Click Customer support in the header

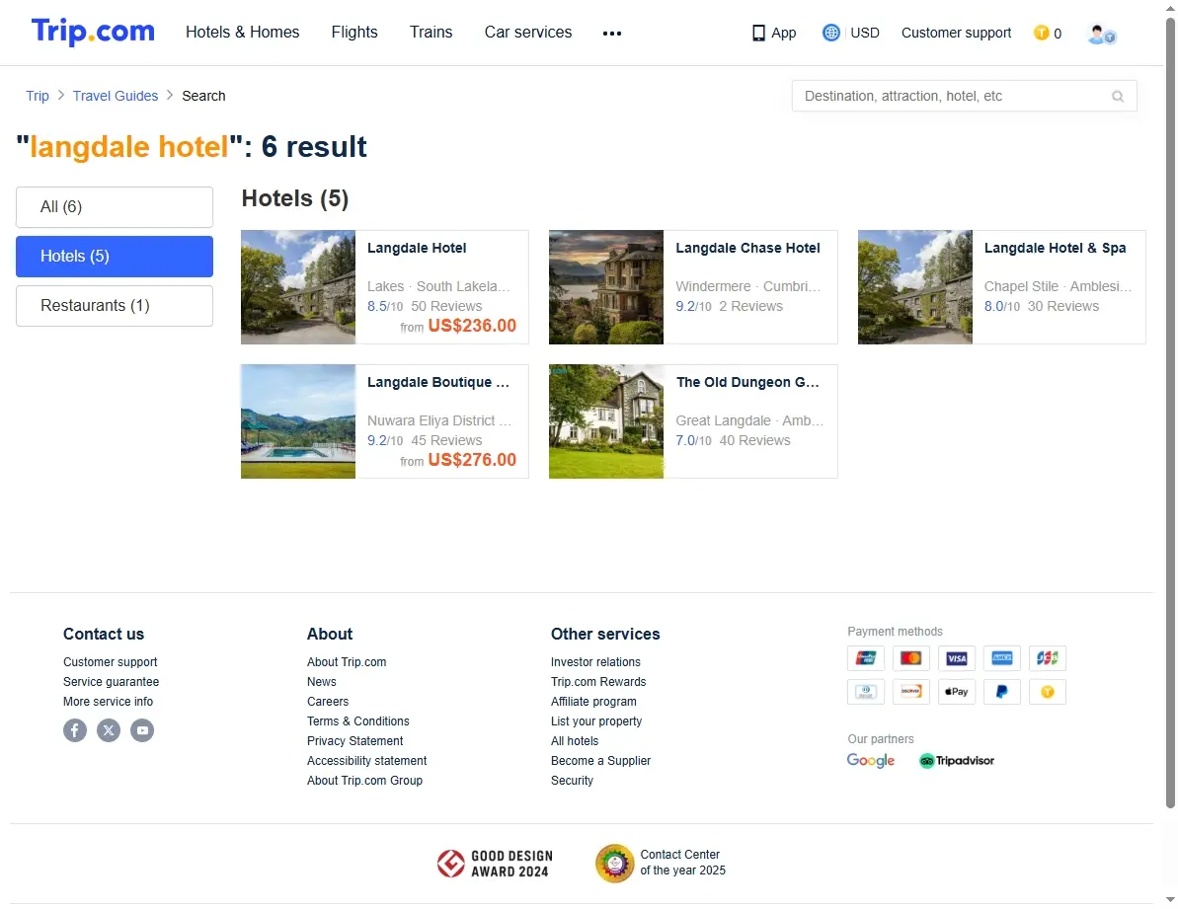(x=957, y=33)
